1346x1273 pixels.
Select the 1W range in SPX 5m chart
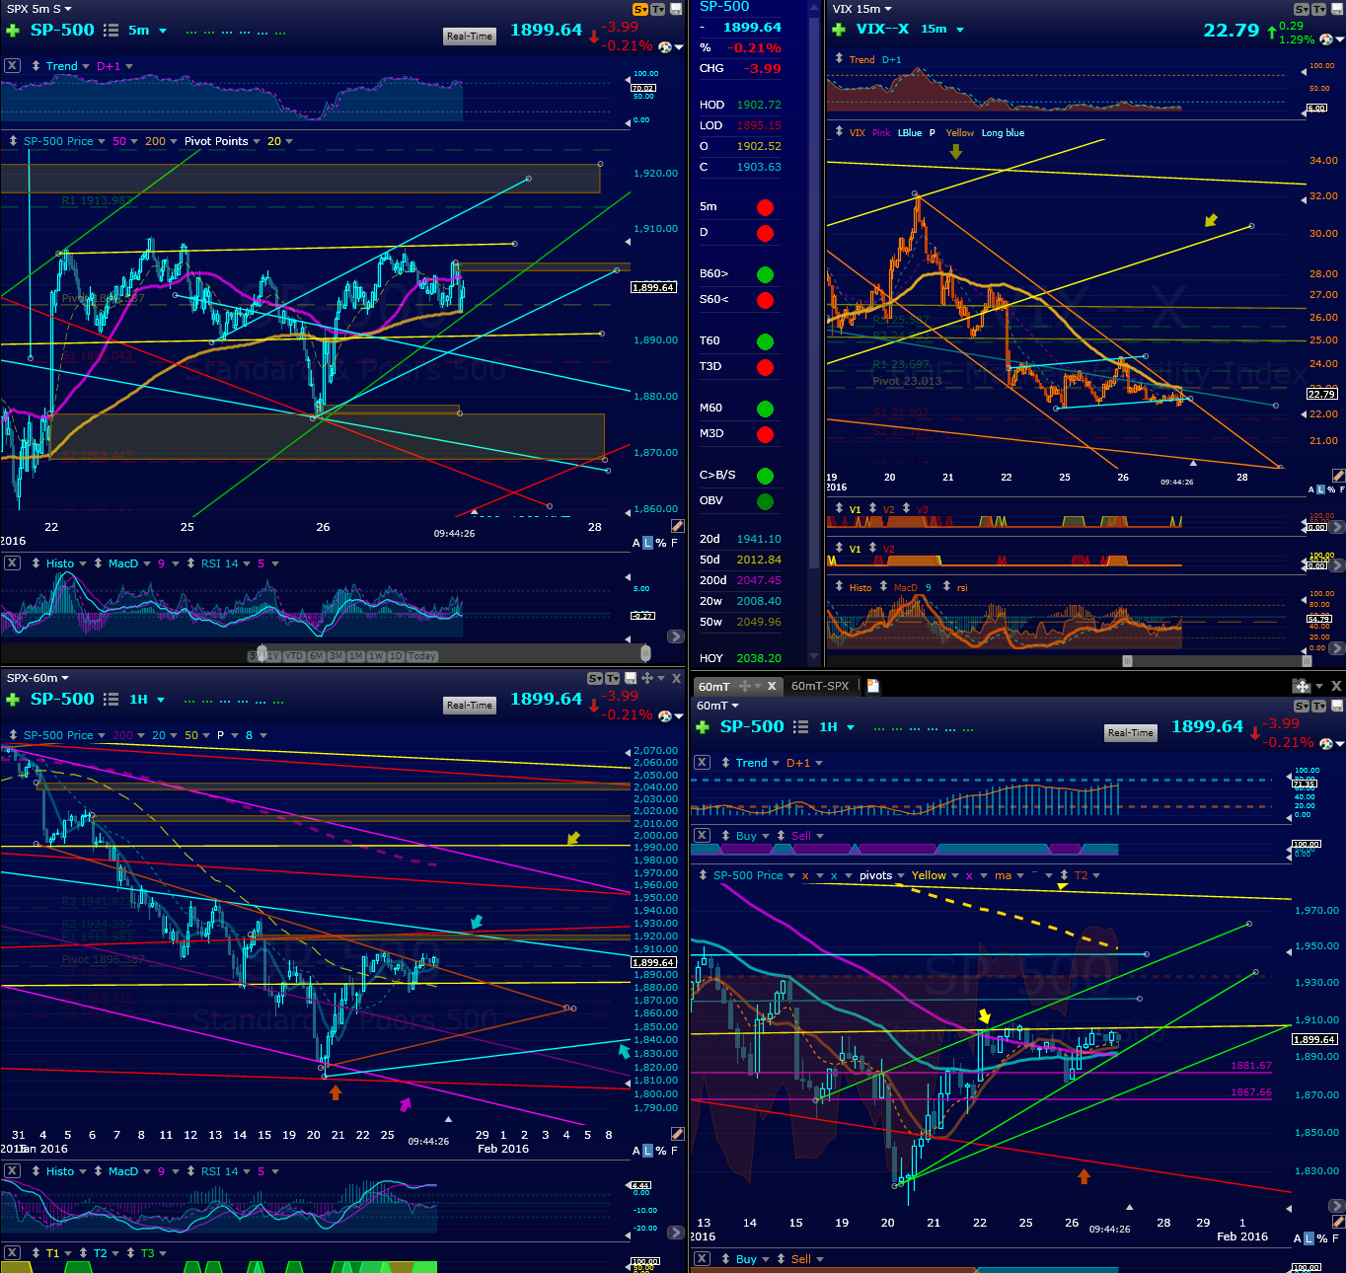(x=376, y=656)
